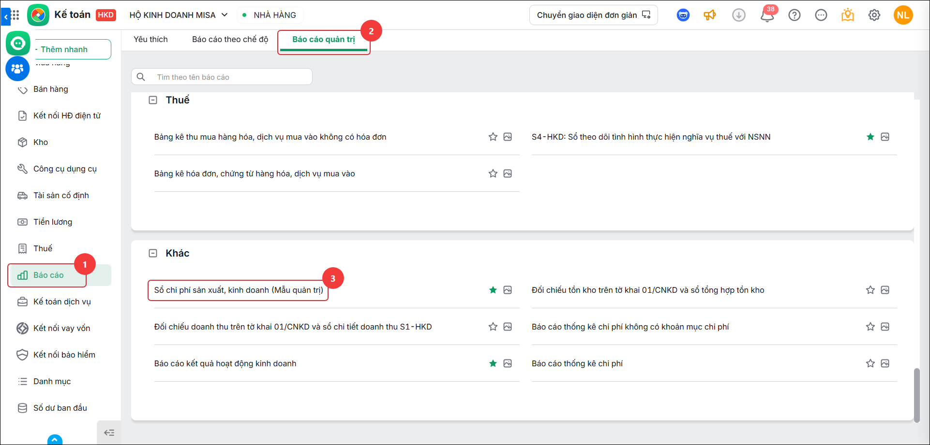Open Sổ chi phí sản xuất, kinh doanh report
This screenshot has height=445, width=930.
[x=239, y=290]
